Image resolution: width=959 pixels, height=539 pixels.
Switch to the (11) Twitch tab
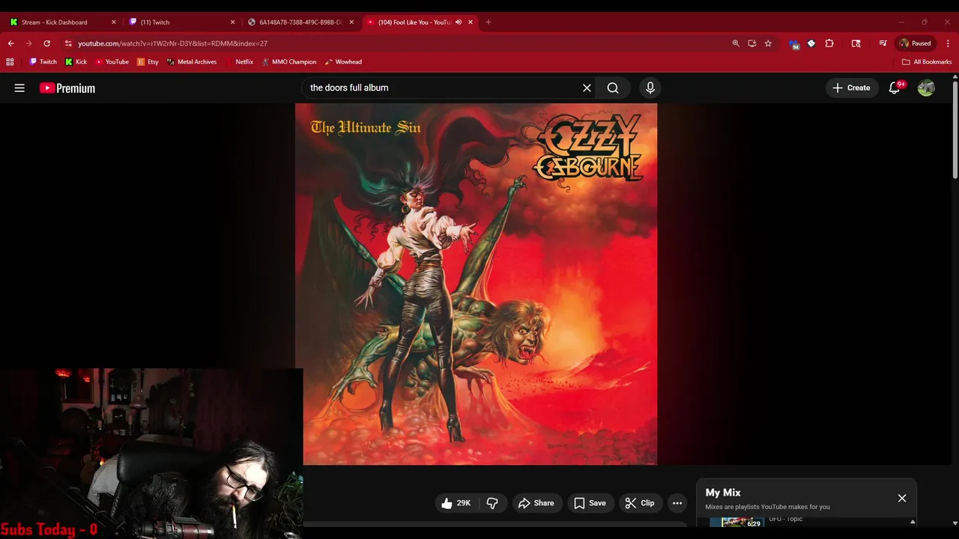(x=181, y=22)
